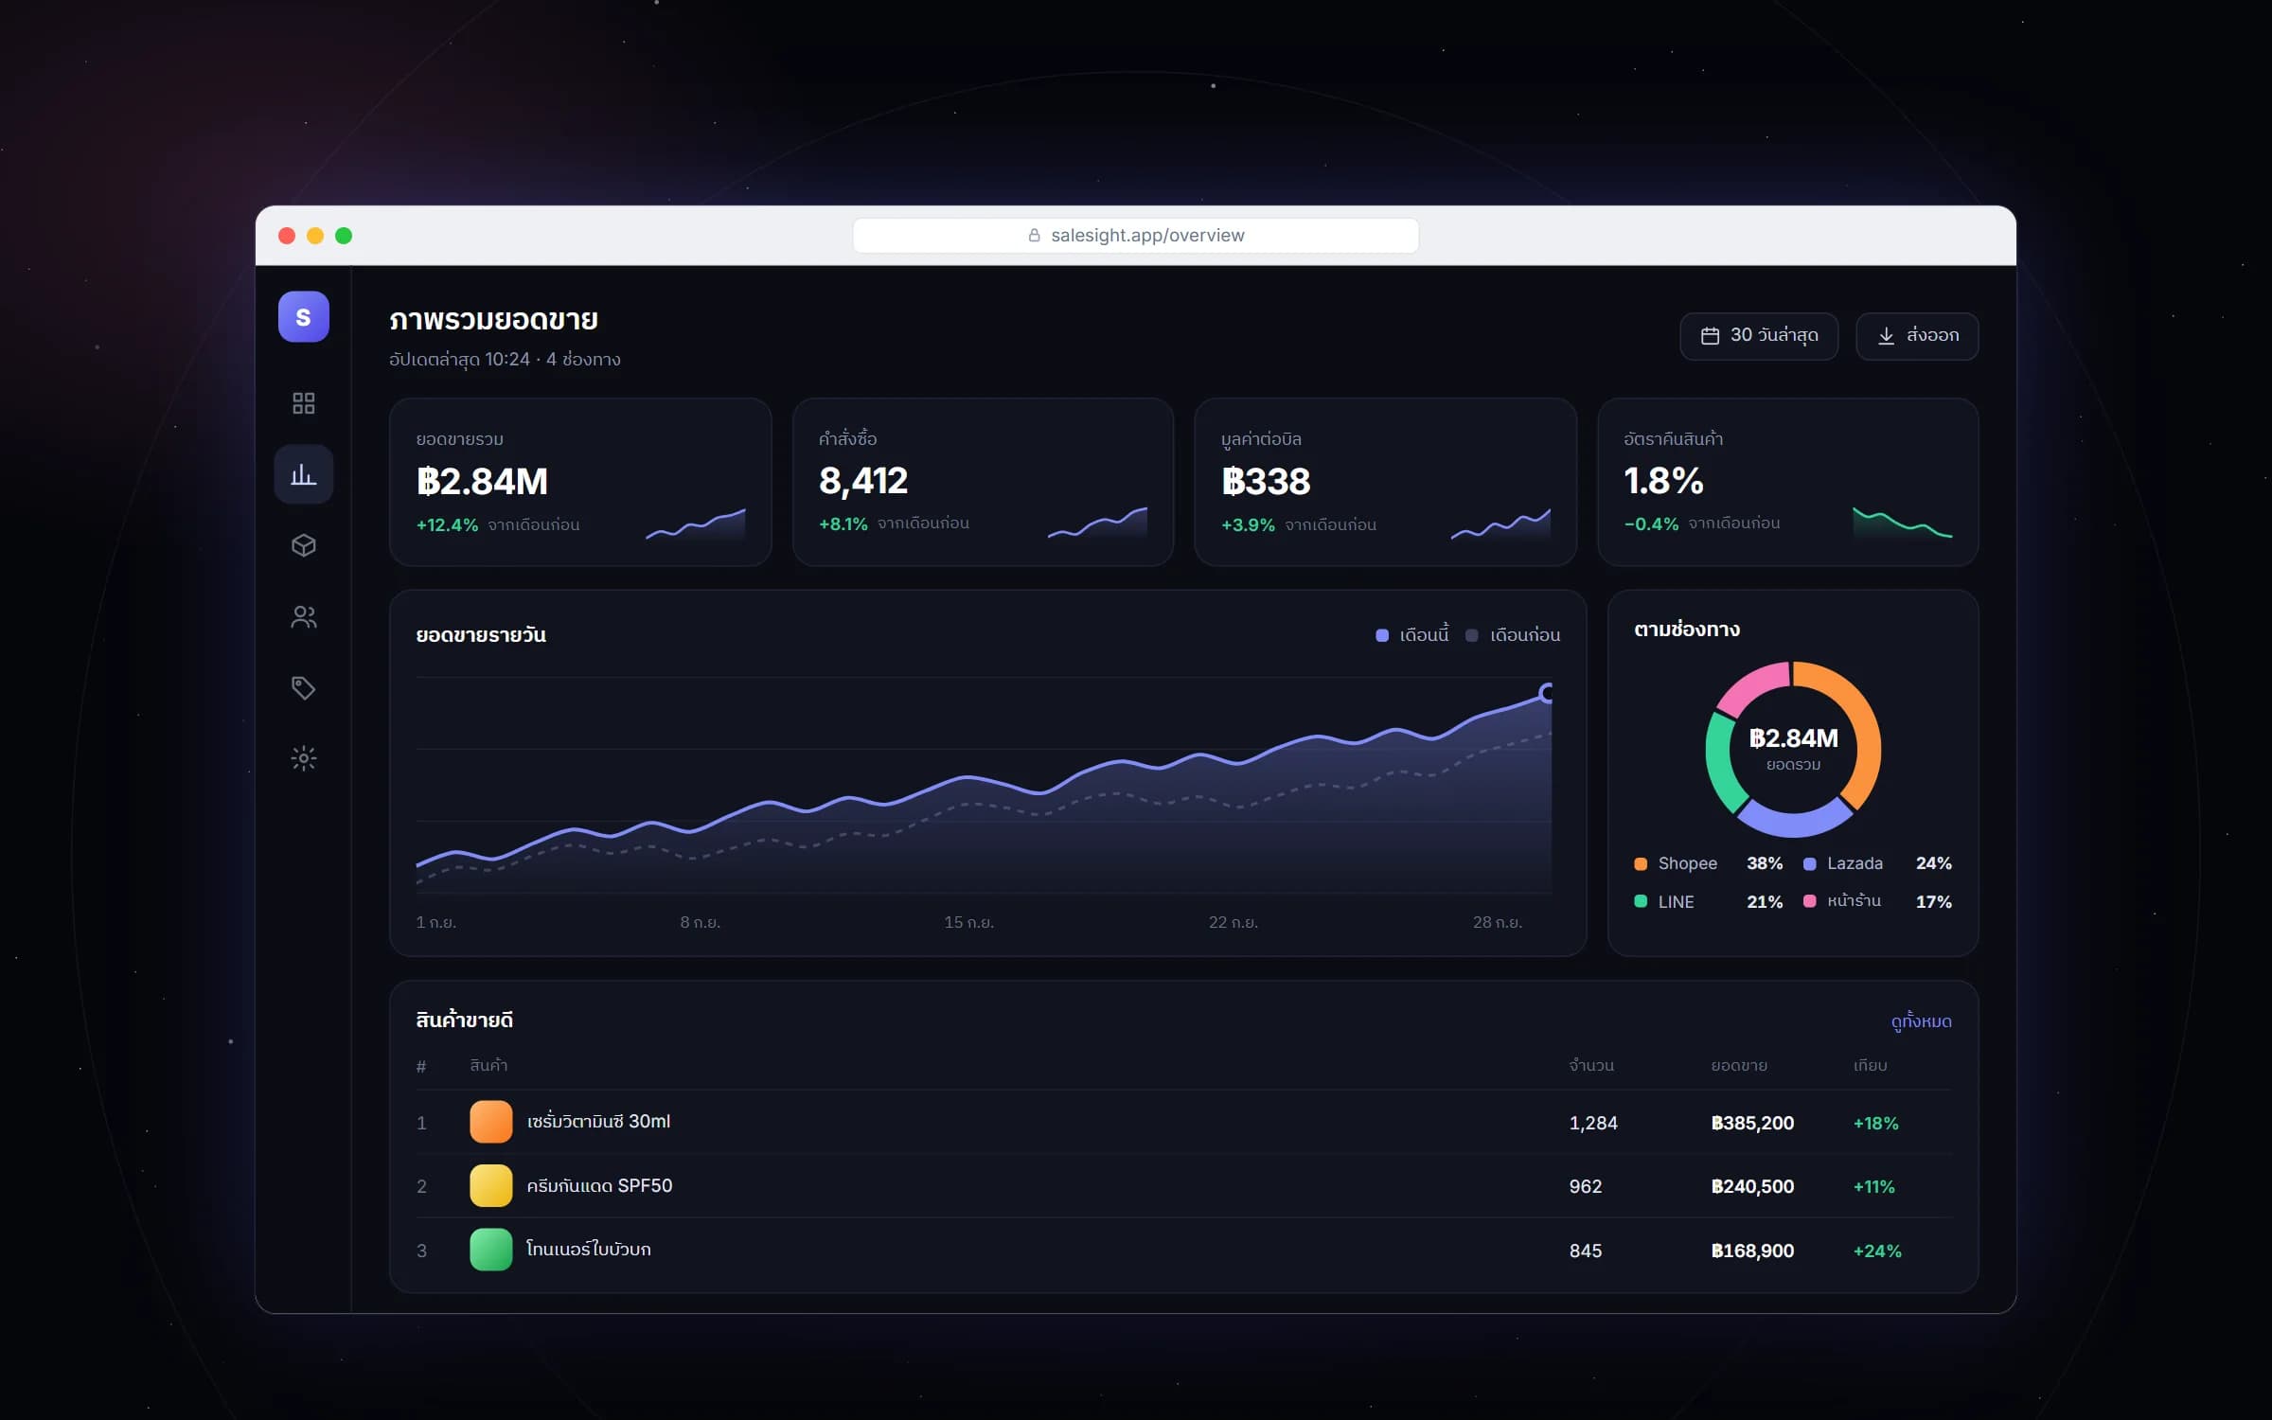
Task: Select the bar chart analytics sidebar icon
Action: coord(303,474)
